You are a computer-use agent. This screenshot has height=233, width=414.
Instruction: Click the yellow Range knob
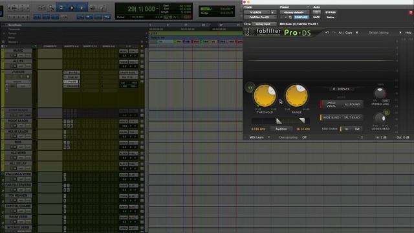pyautogui.click(x=296, y=96)
